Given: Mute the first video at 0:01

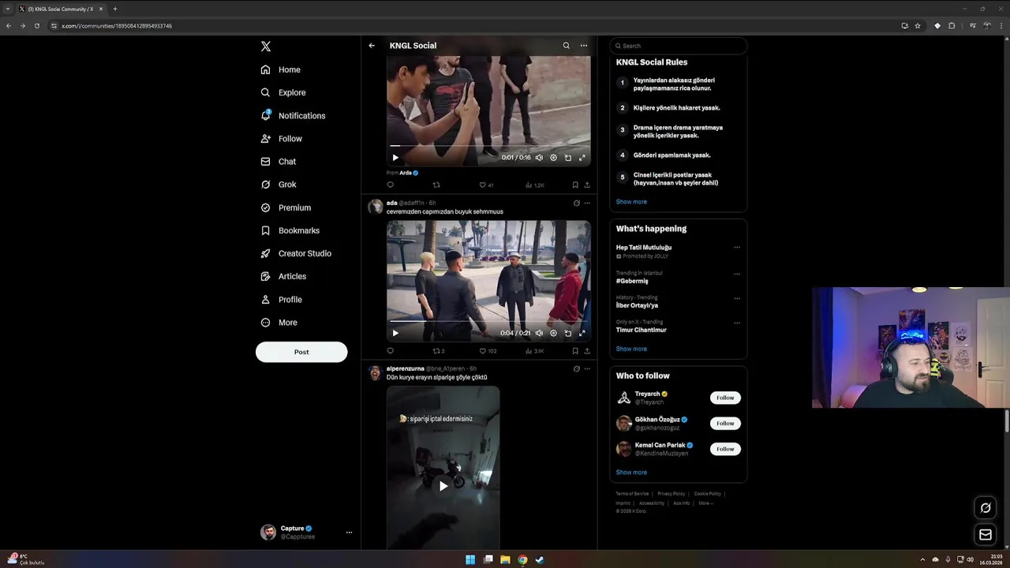Looking at the screenshot, I should [539, 158].
